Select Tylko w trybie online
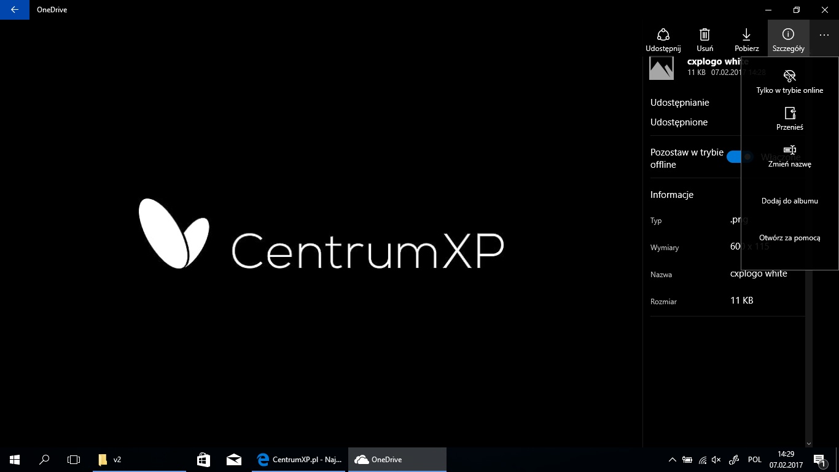This screenshot has width=839, height=472. click(790, 82)
